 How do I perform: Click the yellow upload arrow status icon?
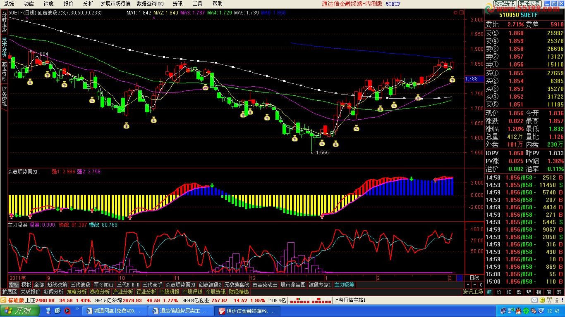pos(542,300)
